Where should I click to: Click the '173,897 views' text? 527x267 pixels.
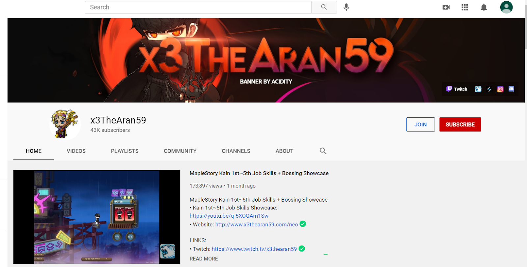206,186
